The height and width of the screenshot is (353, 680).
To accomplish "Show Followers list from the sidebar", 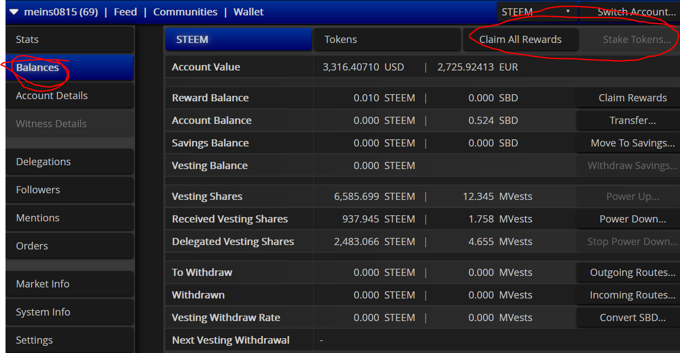I will coord(69,190).
